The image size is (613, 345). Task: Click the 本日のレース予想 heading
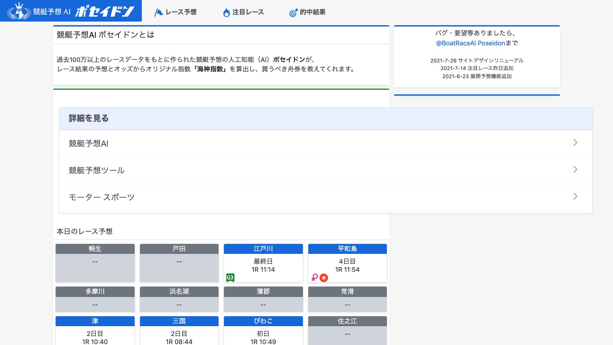pyautogui.click(x=84, y=231)
